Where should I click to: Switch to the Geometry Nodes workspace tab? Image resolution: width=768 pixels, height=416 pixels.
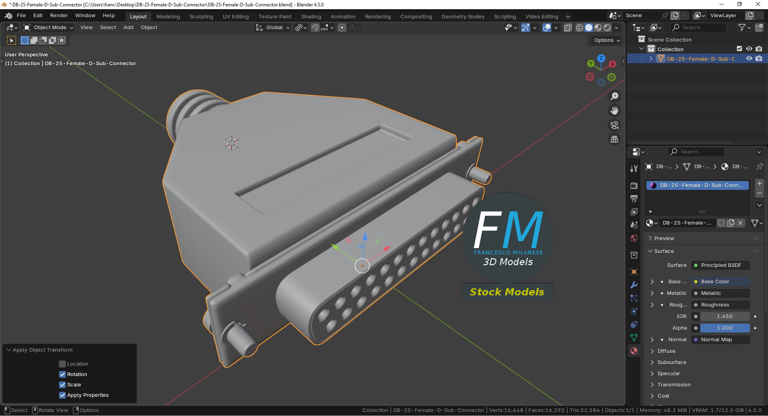(463, 16)
